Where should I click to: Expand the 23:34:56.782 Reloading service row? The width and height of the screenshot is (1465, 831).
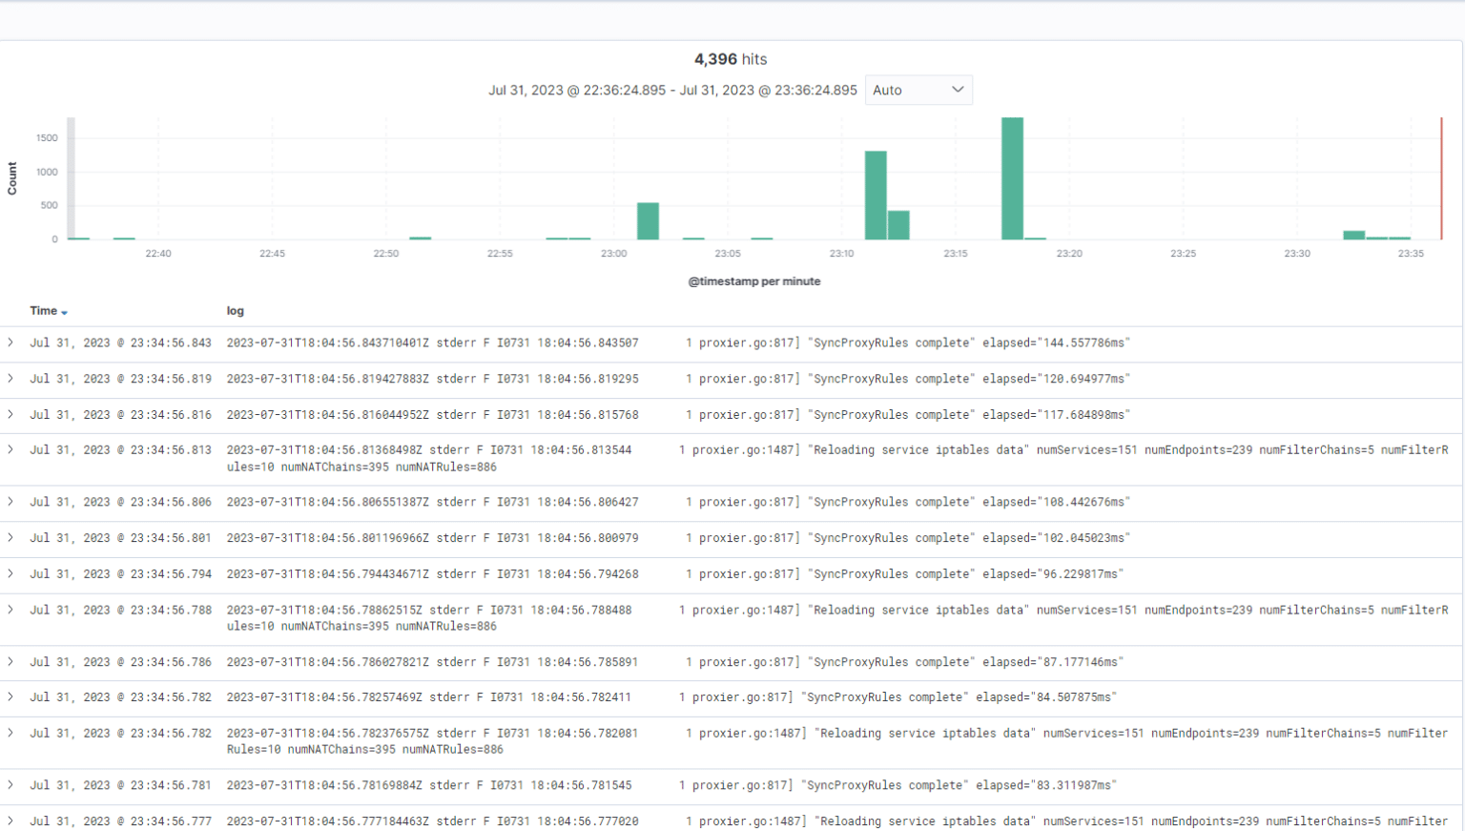[x=11, y=734]
